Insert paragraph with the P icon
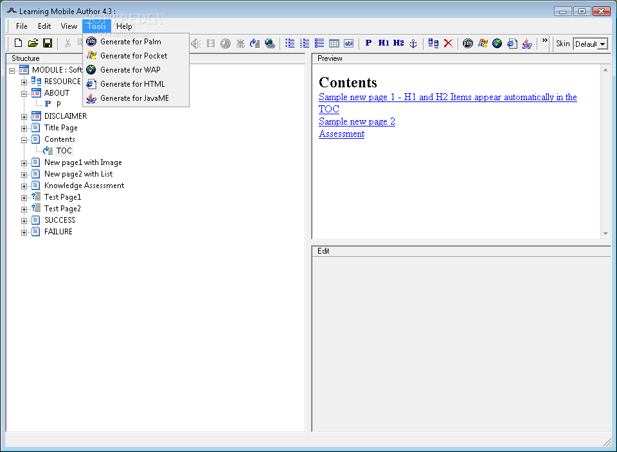This screenshot has height=452, width=617. click(x=368, y=43)
